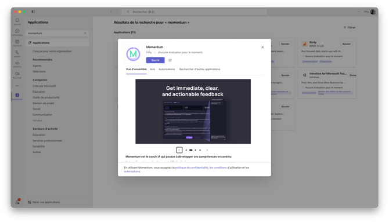Viewport: 389px width, 222px height.
Task: Select the Social category
Action: [x=36, y=109]
